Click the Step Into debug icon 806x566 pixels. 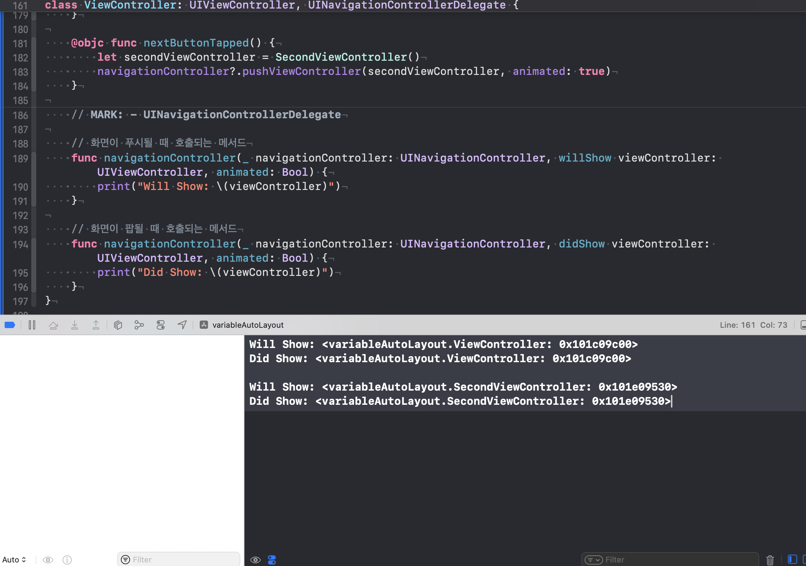(75, 325)
